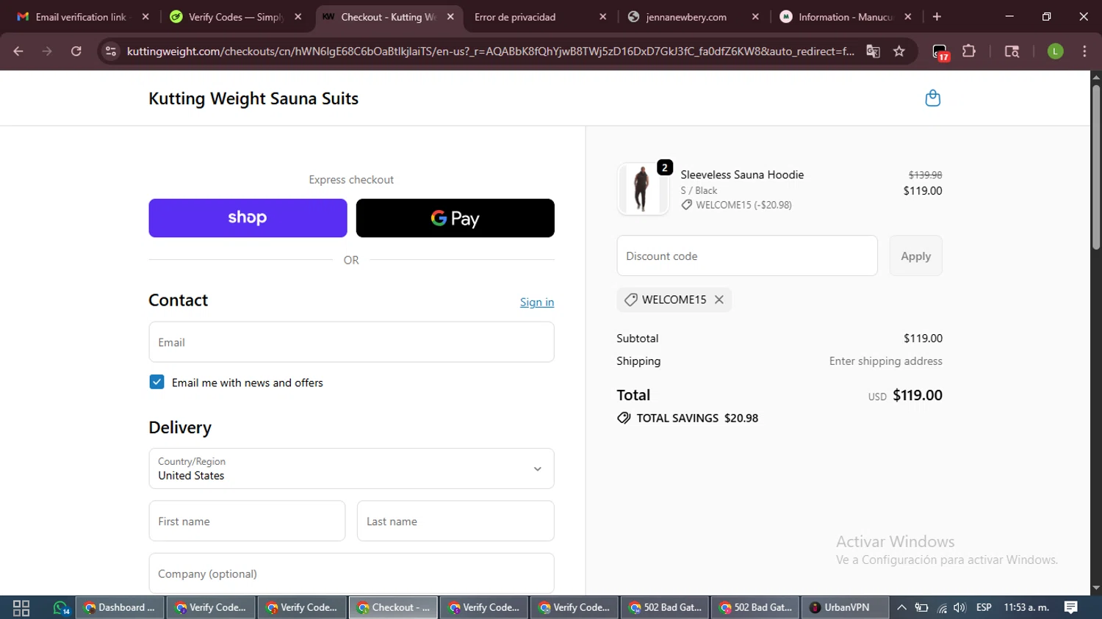Open the green Chrome profile avatar
Image resolution: width=1102 pixels, height=619 pixels.
1055,51
